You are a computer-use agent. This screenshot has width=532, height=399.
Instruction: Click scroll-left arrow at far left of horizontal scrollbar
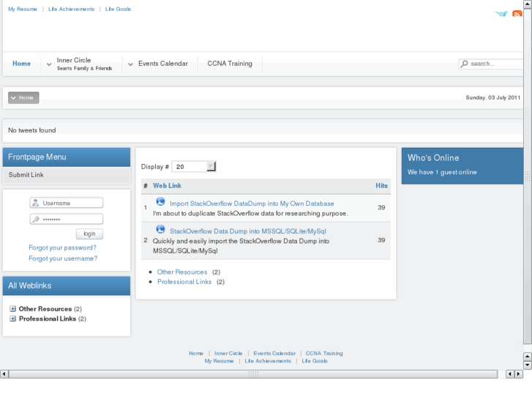[x=4, y=374]
